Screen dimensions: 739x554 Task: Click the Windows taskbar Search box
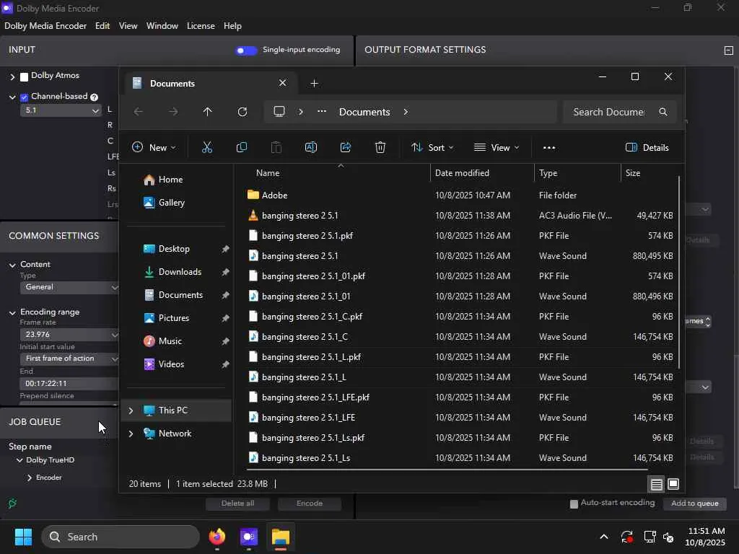coord(121,537)
